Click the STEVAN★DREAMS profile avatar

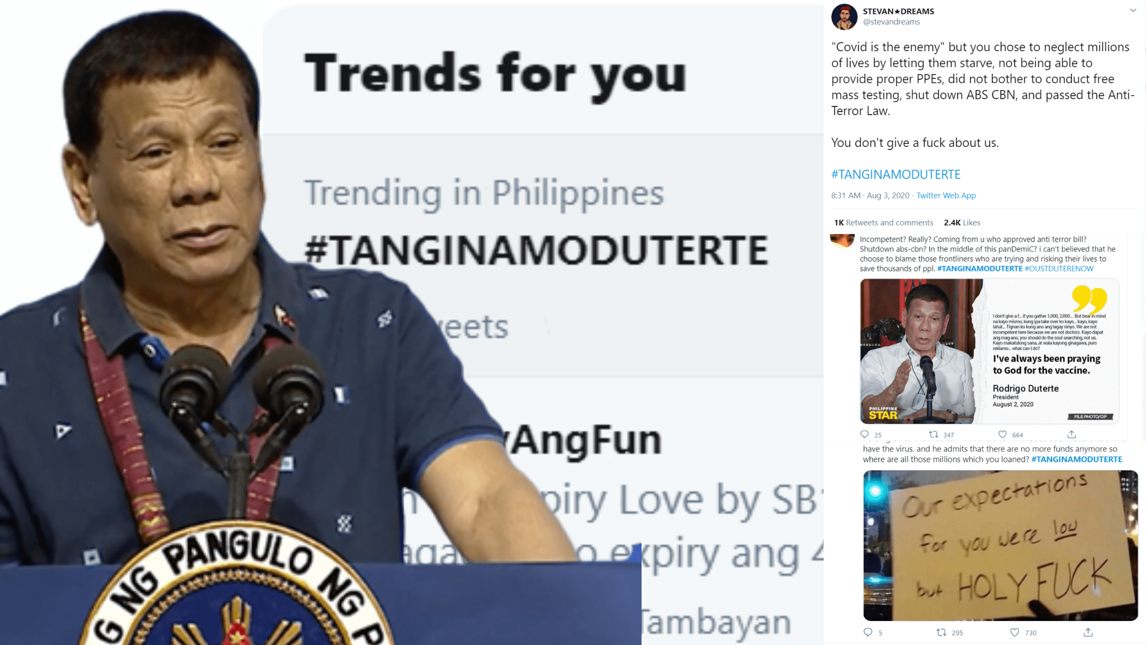click(844, 16)
